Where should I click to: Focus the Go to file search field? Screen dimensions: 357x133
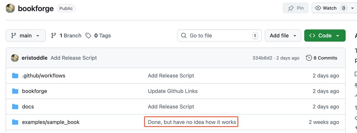pyautogui.click(x=220, y=36)
